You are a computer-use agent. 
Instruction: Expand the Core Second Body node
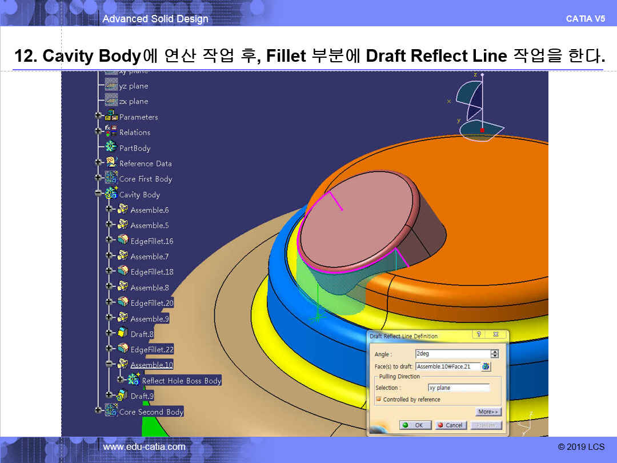point(98,412)
